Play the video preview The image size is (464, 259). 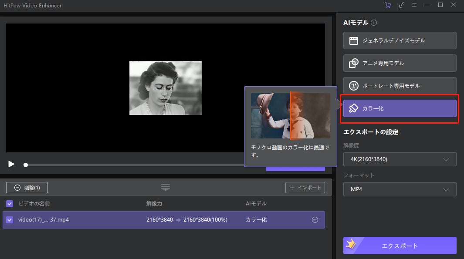[11, 164]
